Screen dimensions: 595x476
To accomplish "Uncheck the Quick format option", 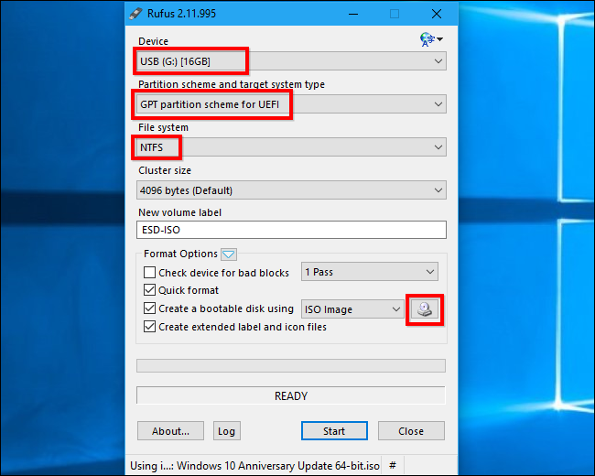I will tap(150, 290).
